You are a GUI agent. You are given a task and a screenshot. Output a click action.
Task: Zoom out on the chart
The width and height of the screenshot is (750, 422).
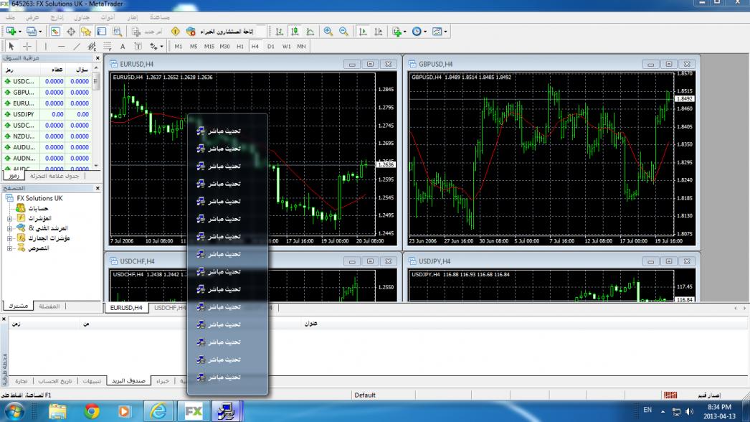[343, 32]
